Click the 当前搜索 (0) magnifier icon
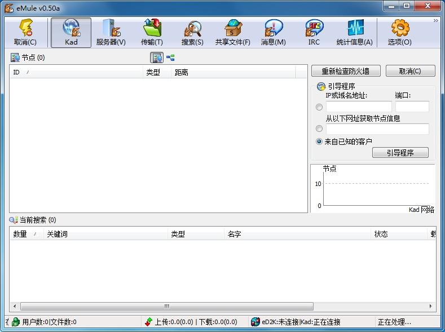 click(x=14, y=220)
